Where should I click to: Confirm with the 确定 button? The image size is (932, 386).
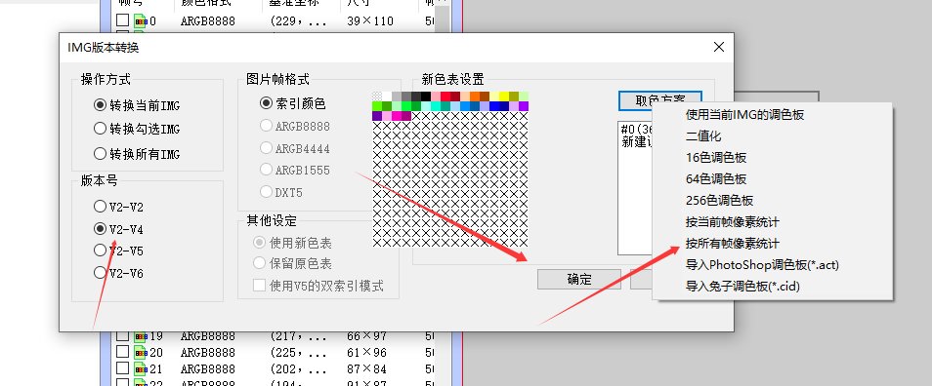579,279
